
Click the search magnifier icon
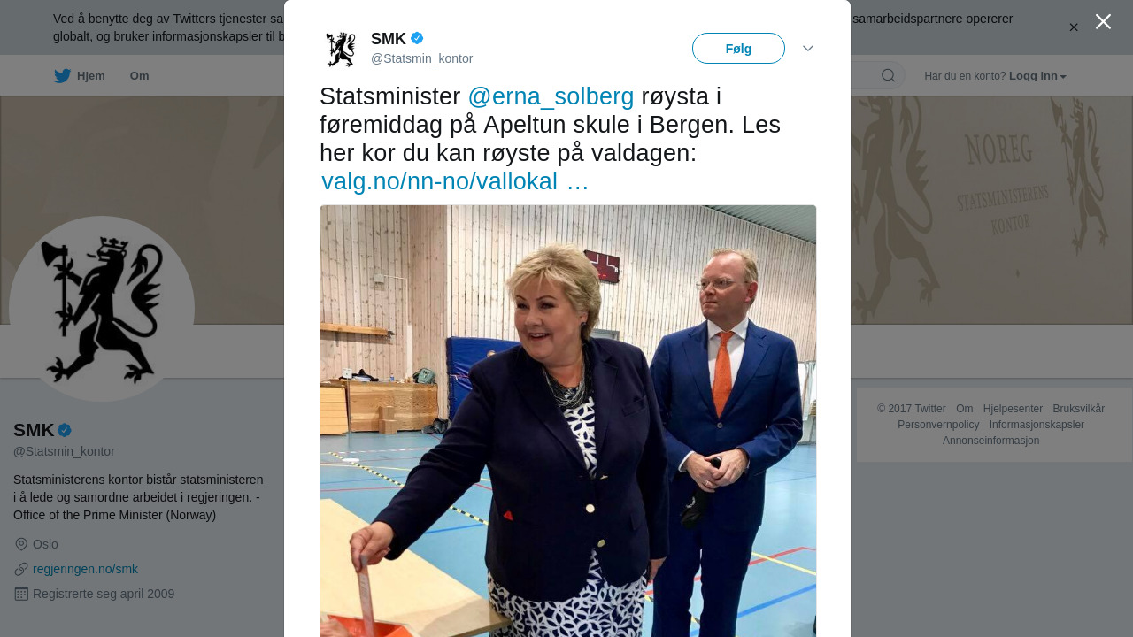(888, 75)
